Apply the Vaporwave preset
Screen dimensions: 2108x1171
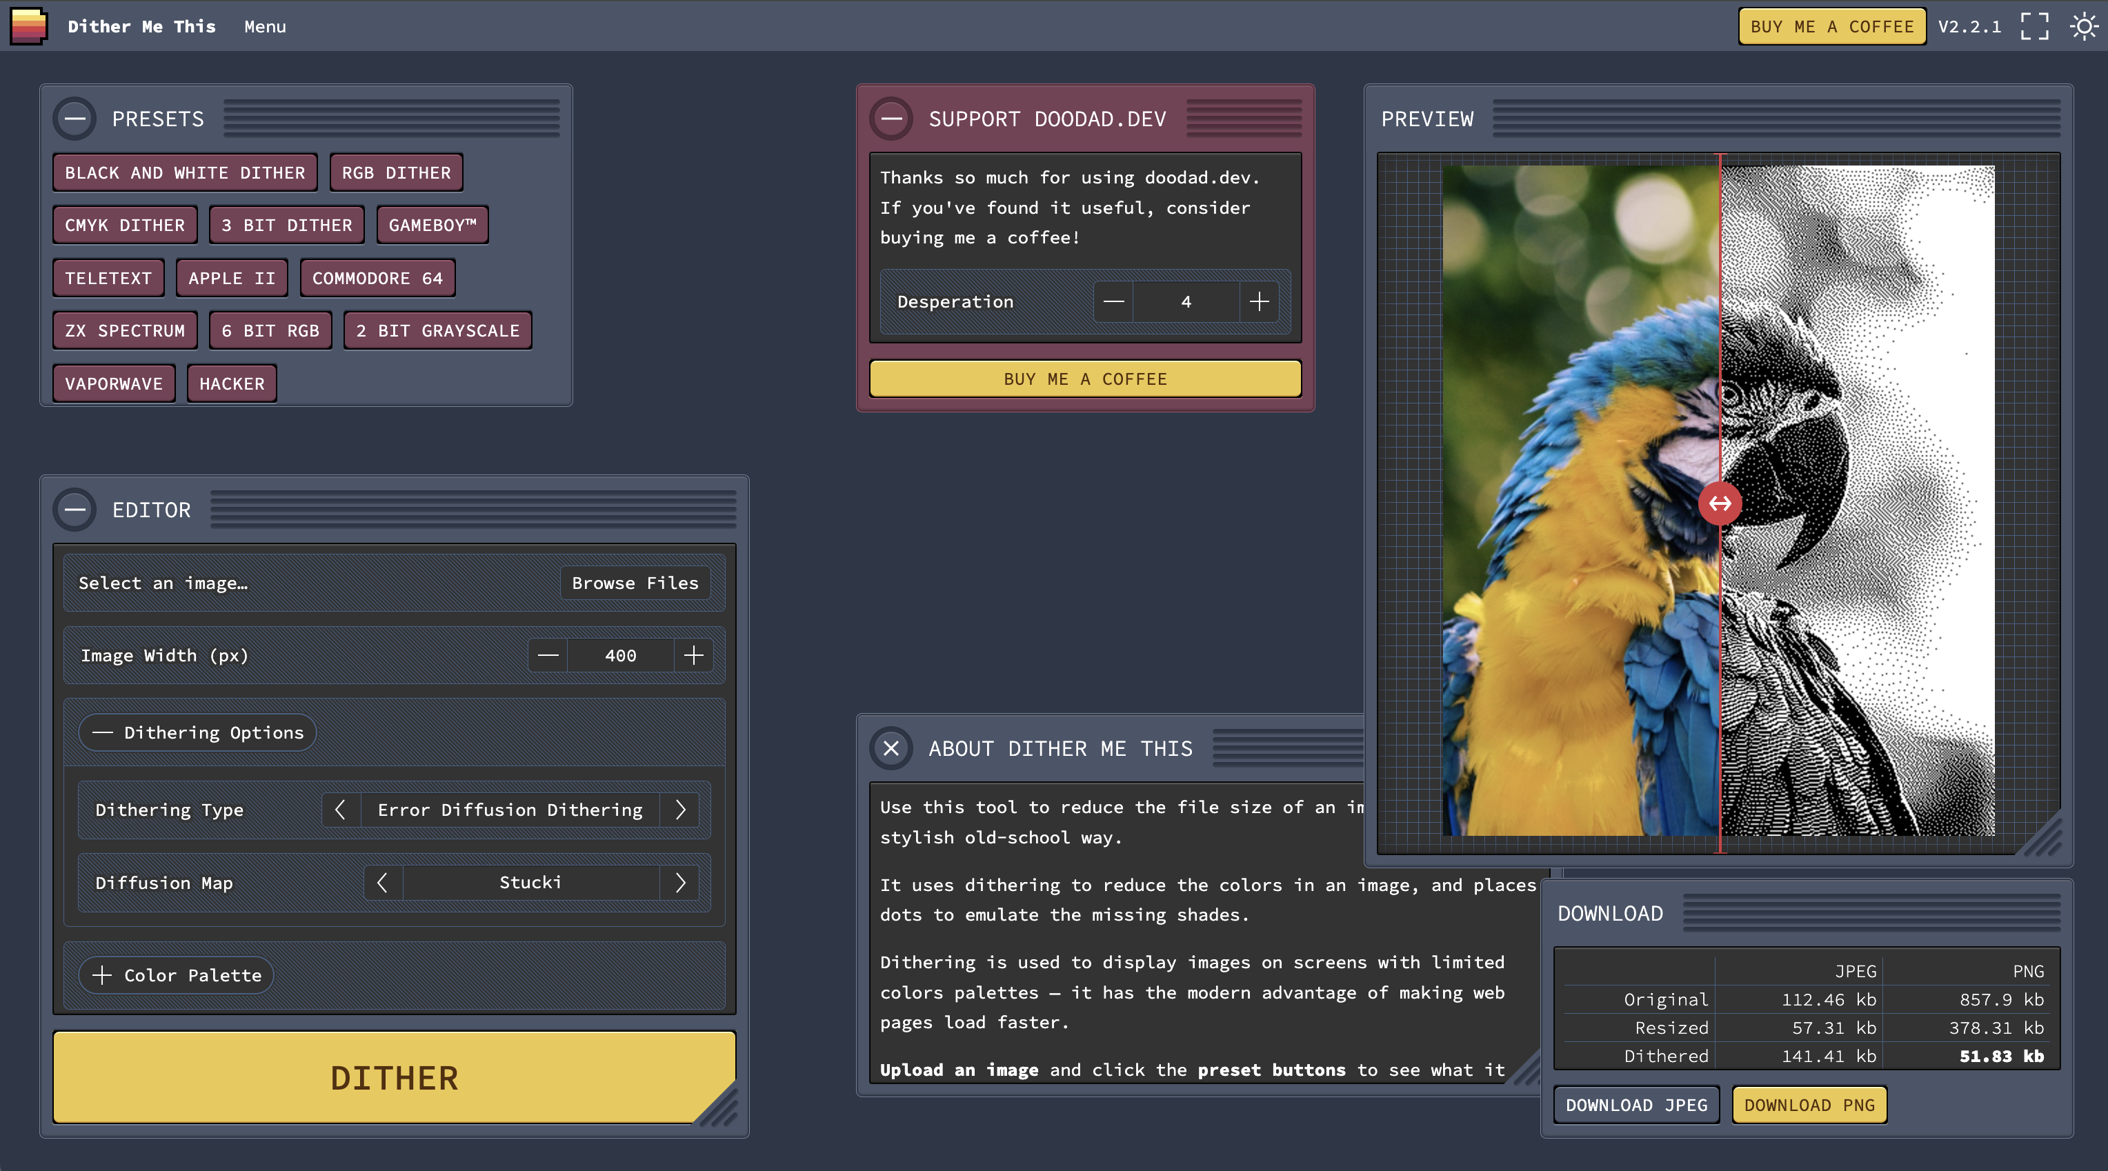[x=114, y=384]
